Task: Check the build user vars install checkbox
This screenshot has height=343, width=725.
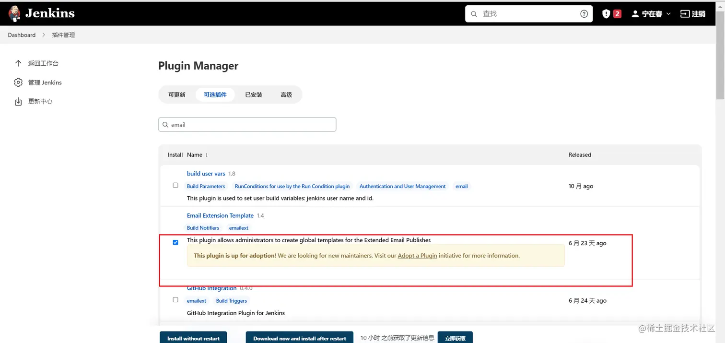Action: click(x=175, y=185)
